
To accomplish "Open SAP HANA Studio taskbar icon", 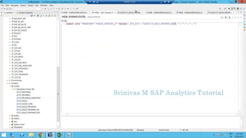I will tap(50, 135).
